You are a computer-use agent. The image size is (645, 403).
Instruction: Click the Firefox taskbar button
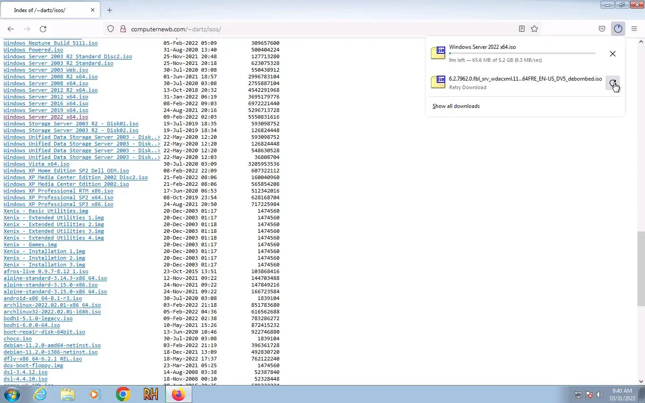178,394
